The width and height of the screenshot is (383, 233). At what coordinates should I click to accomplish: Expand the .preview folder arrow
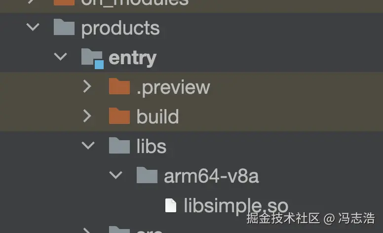[87, 86]
